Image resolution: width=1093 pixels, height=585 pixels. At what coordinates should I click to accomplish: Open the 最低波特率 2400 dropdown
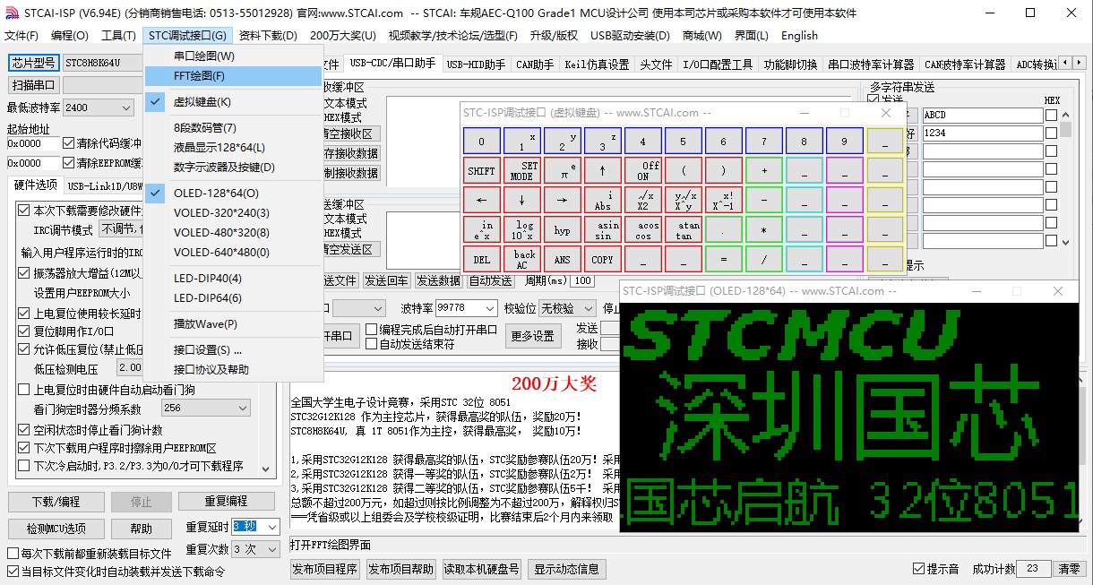(98, 108)
